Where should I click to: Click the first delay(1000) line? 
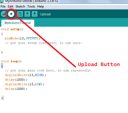(16, 80)
